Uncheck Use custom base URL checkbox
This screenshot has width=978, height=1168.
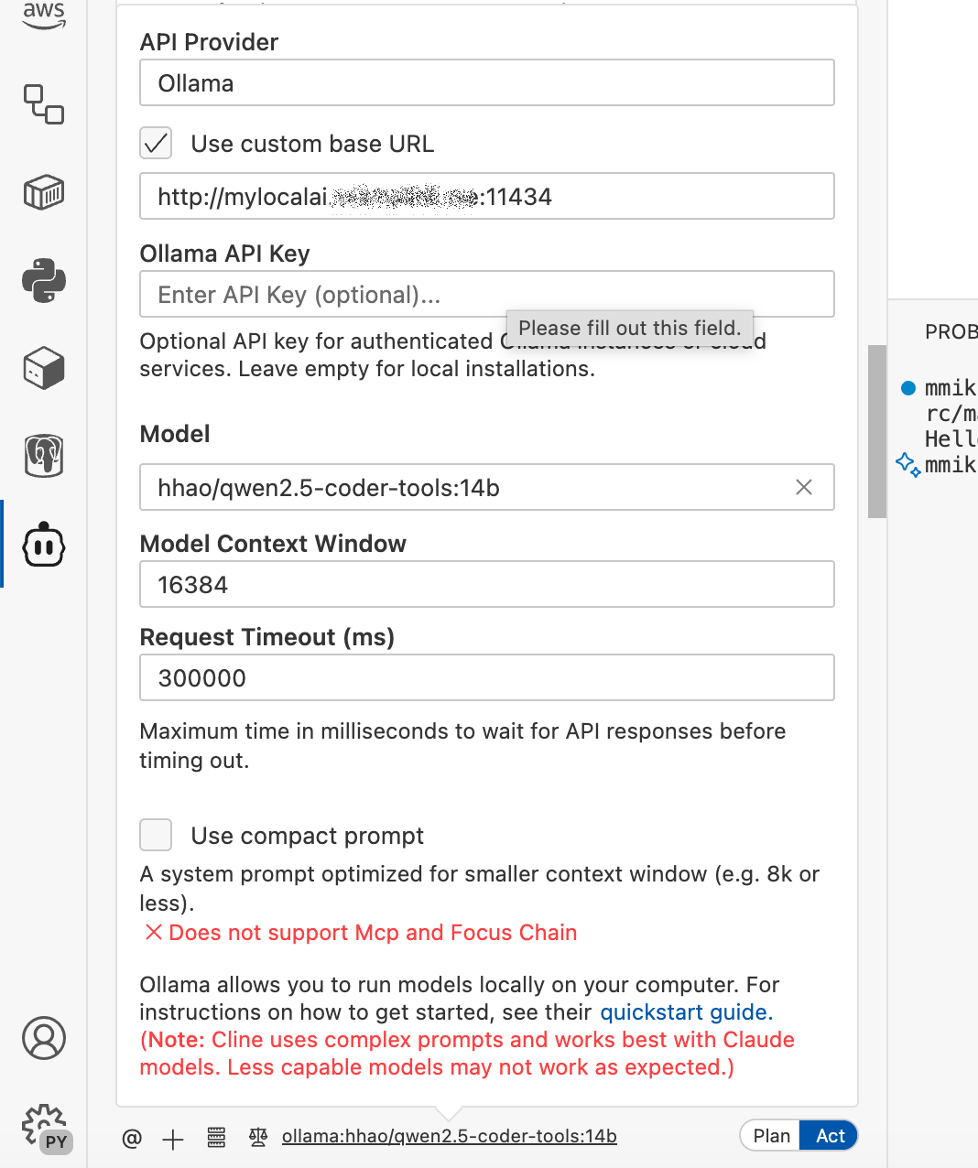click(x=156, y=143)
